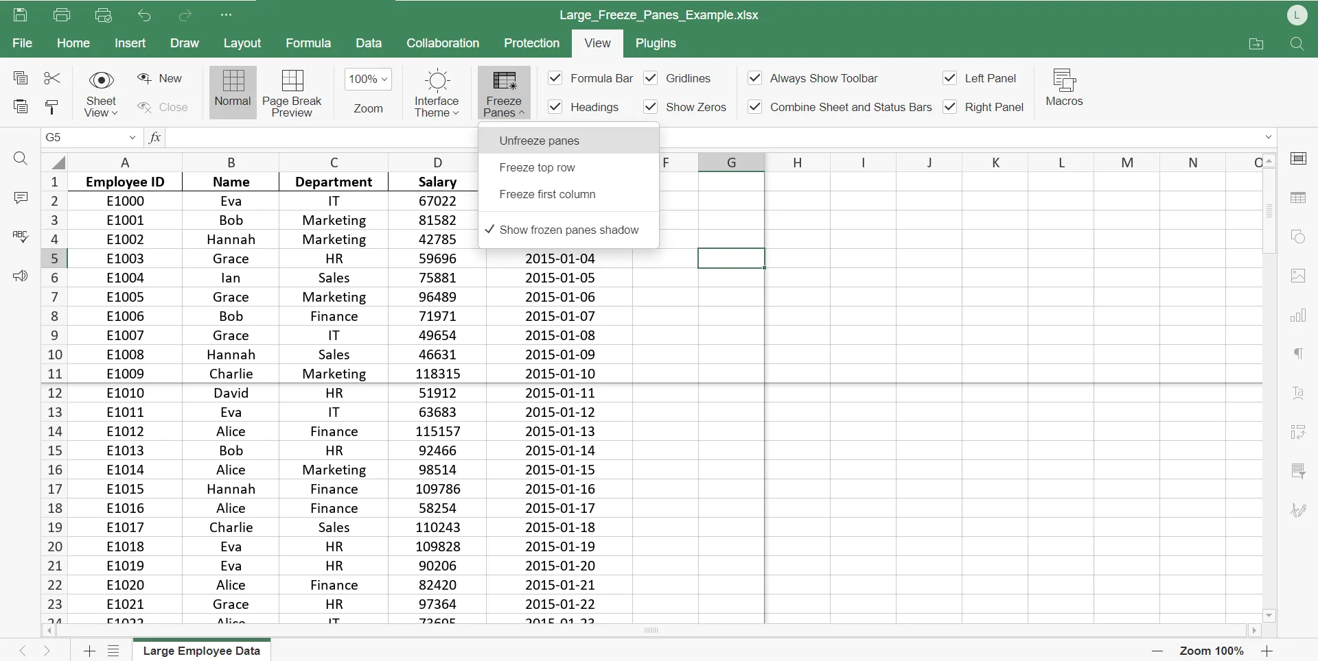
Task: Run spell checking from the left sidebar
Action: 21,237
